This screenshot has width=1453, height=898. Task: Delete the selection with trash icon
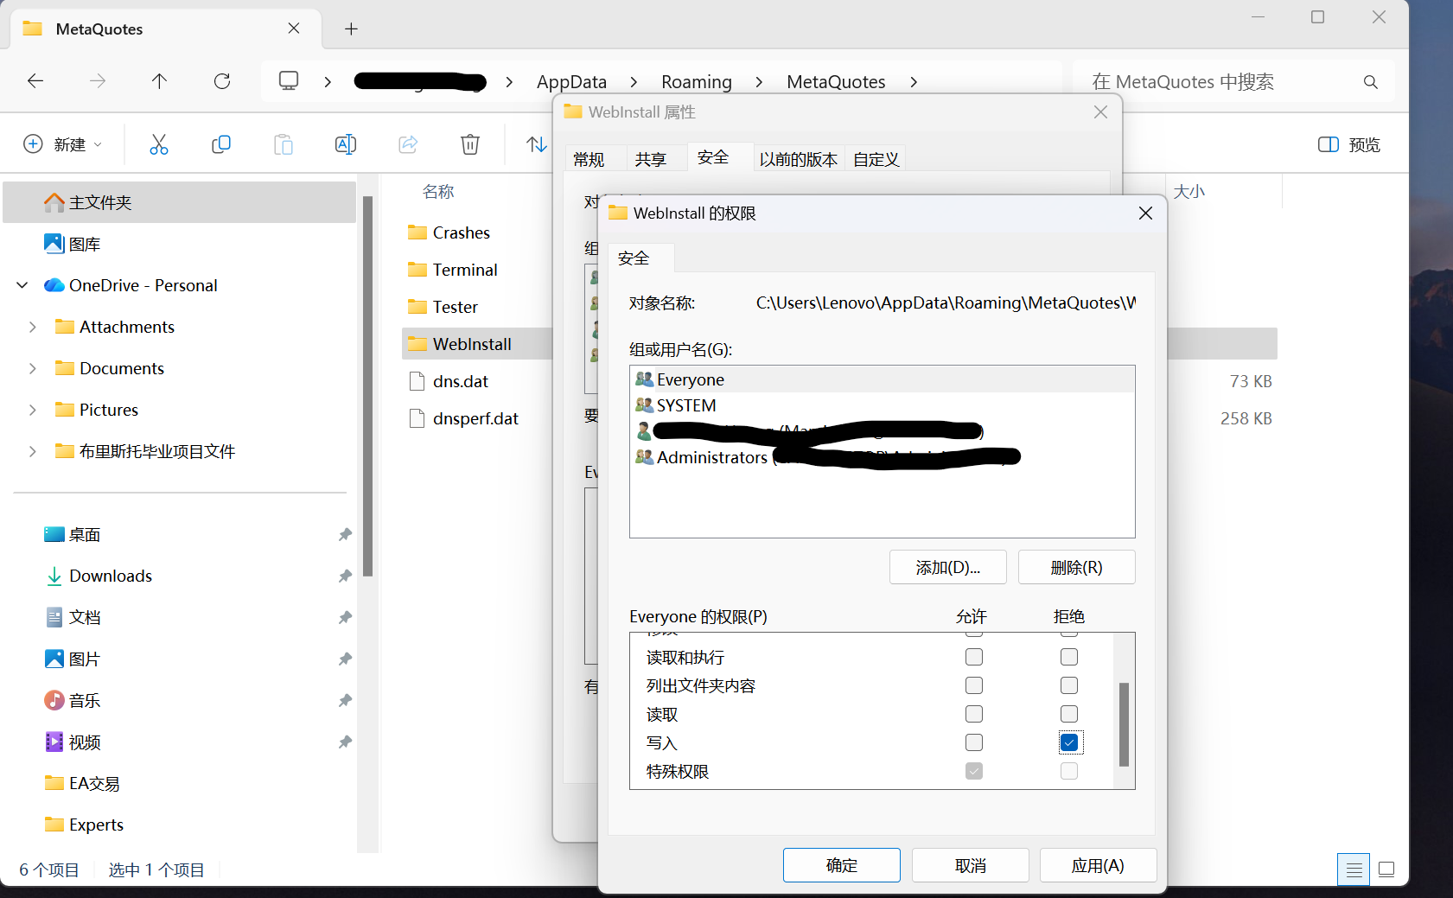(x=470, y=144)
